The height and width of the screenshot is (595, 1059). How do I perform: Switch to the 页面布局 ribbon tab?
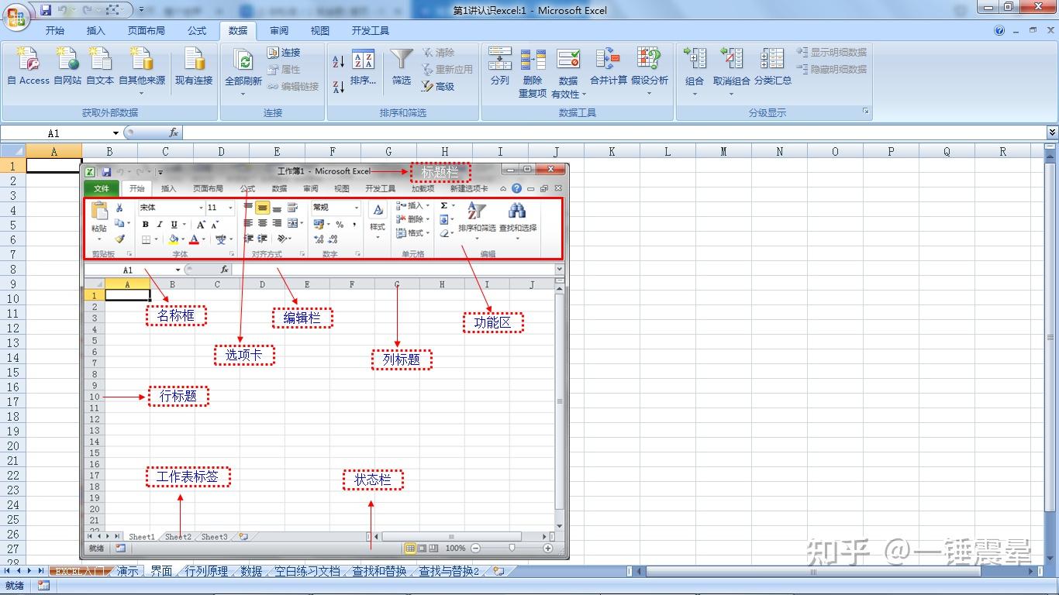(x=147, y=31)
